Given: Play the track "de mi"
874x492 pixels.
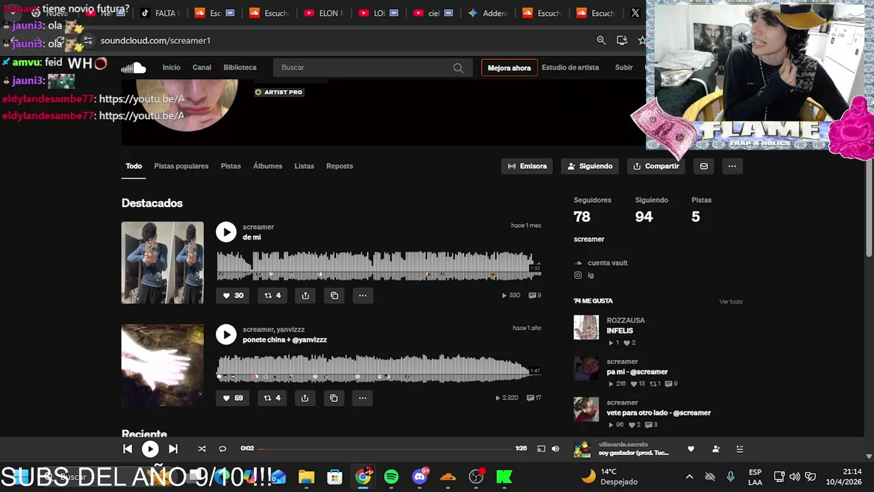Looking at the screenshot, I should (x=226, y=232).
